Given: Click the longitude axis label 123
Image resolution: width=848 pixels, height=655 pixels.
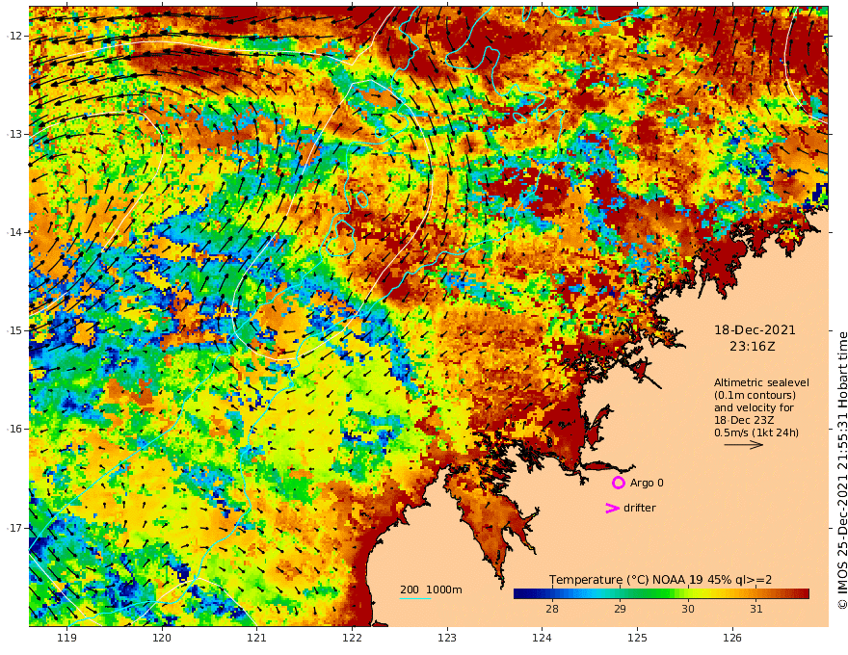Looking at the screenshot, I should (447, 638).
